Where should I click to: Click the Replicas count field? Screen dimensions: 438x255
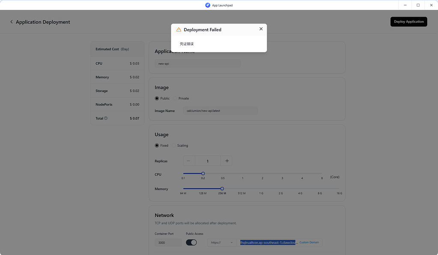(208, 161)
